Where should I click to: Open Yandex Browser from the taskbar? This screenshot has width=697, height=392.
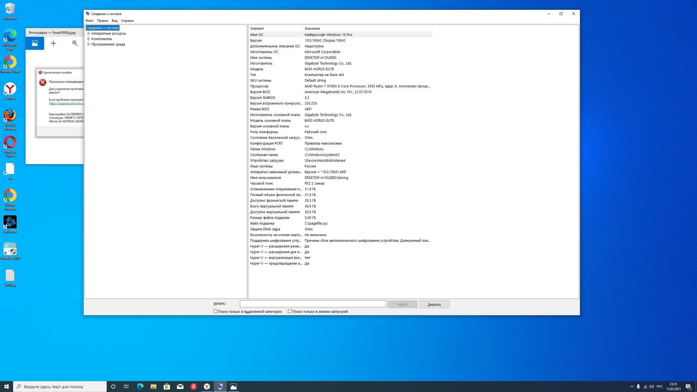207,387
